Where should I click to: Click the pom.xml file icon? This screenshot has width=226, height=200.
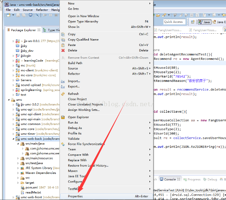point(22,188)
